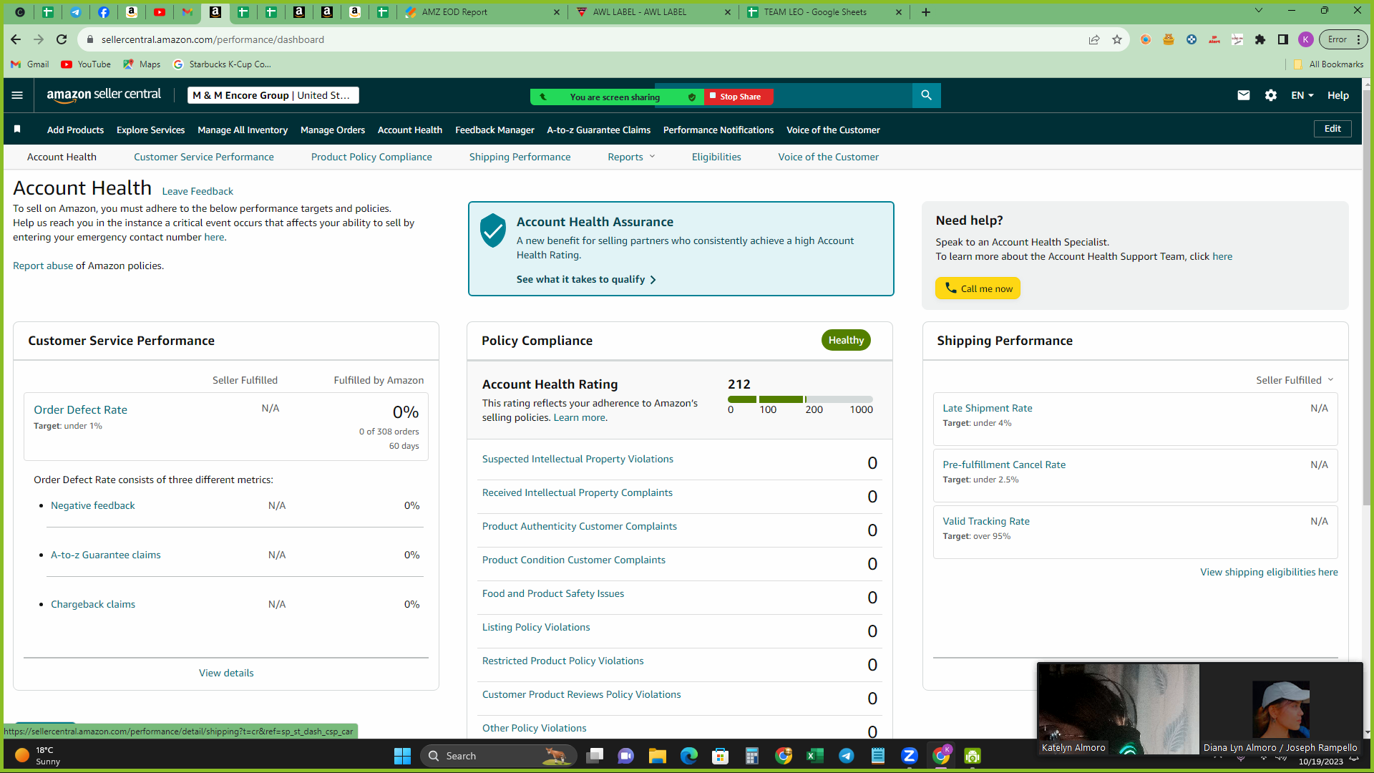Click the Healthy status badge
1374x773 pixels.
(x=846, y=340)
